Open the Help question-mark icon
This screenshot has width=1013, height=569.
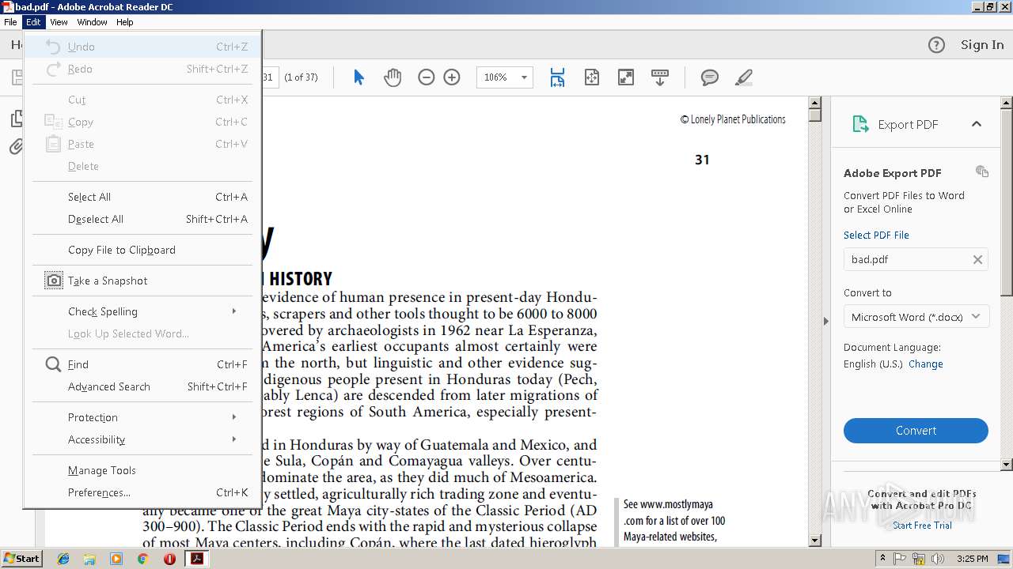pyautogui.click(x=936, y=45)
